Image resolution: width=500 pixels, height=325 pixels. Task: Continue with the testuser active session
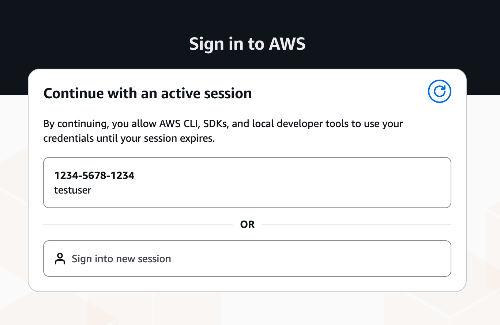pos(247,183)
